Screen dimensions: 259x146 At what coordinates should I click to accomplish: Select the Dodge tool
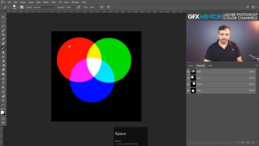click(3, 74)
